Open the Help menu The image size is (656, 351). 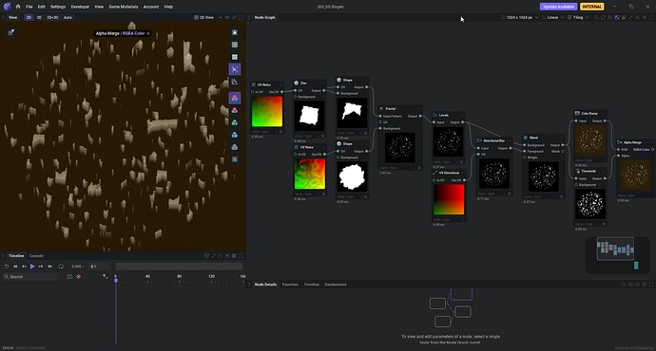(x=168, y=7)
